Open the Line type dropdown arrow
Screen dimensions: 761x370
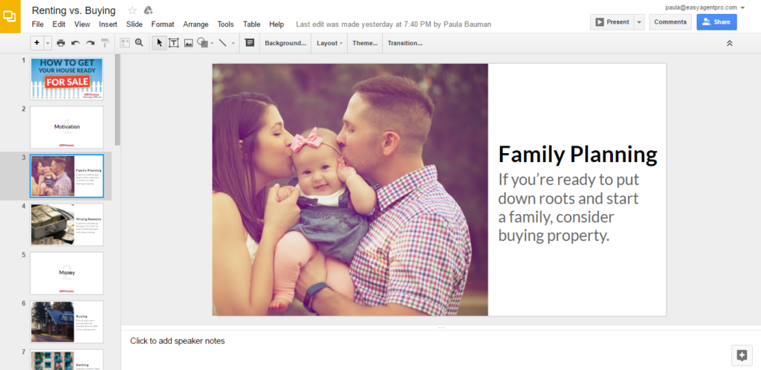(233, 43)
